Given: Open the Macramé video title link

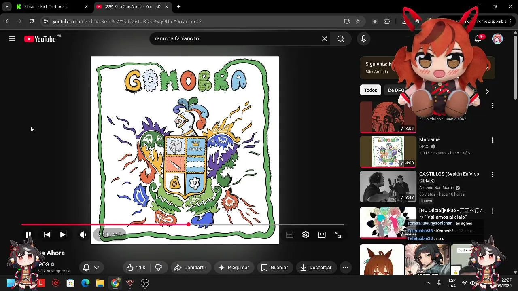Looking at the screenshot, I should pyautogui.click(x=429, y=139).
